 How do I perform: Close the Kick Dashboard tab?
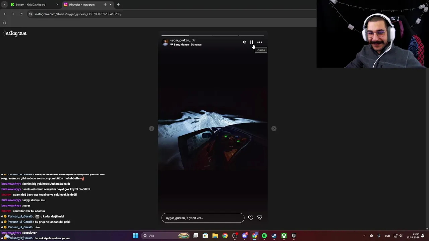pos(57,5)
